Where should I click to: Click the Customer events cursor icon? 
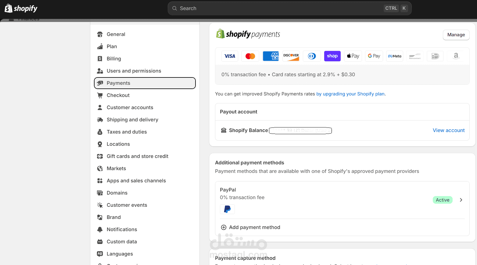point(100,205)
